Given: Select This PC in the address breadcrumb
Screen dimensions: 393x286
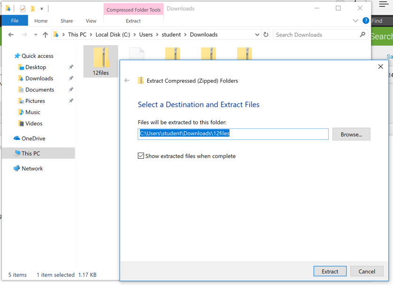Looking at the screenshot, I should (x=77, y=35).
